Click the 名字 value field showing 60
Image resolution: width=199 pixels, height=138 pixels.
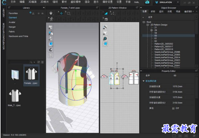[175, 75]
